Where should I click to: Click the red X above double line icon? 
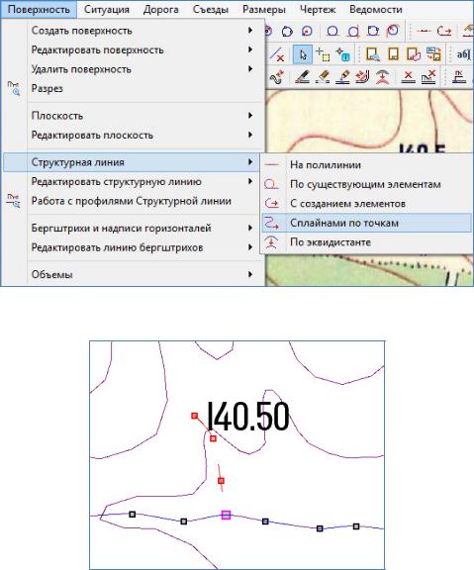[x=409, y=77]
